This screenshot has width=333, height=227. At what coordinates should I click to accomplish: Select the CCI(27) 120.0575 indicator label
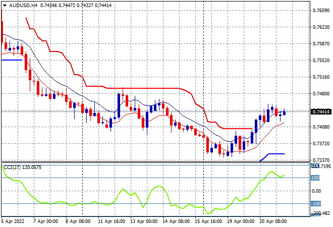coord(23,167)
